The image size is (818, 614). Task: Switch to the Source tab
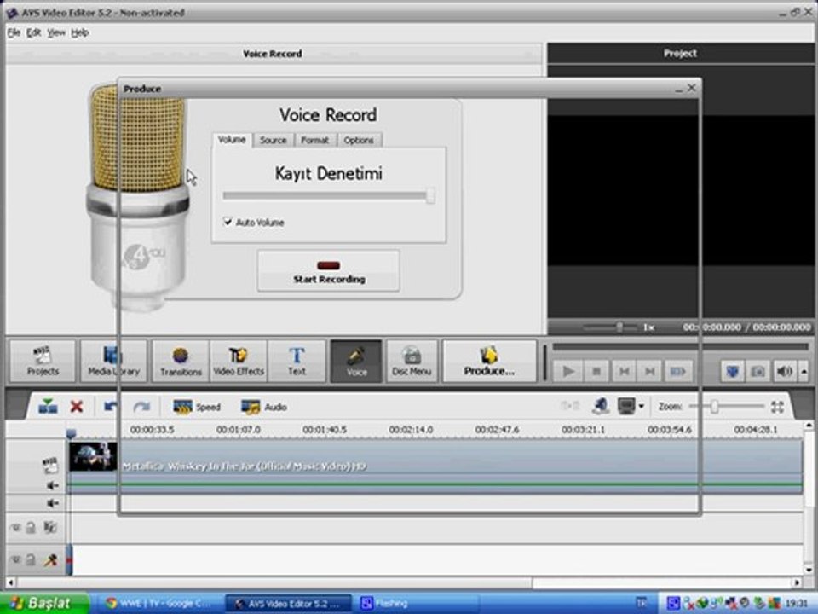pos(274,140)
